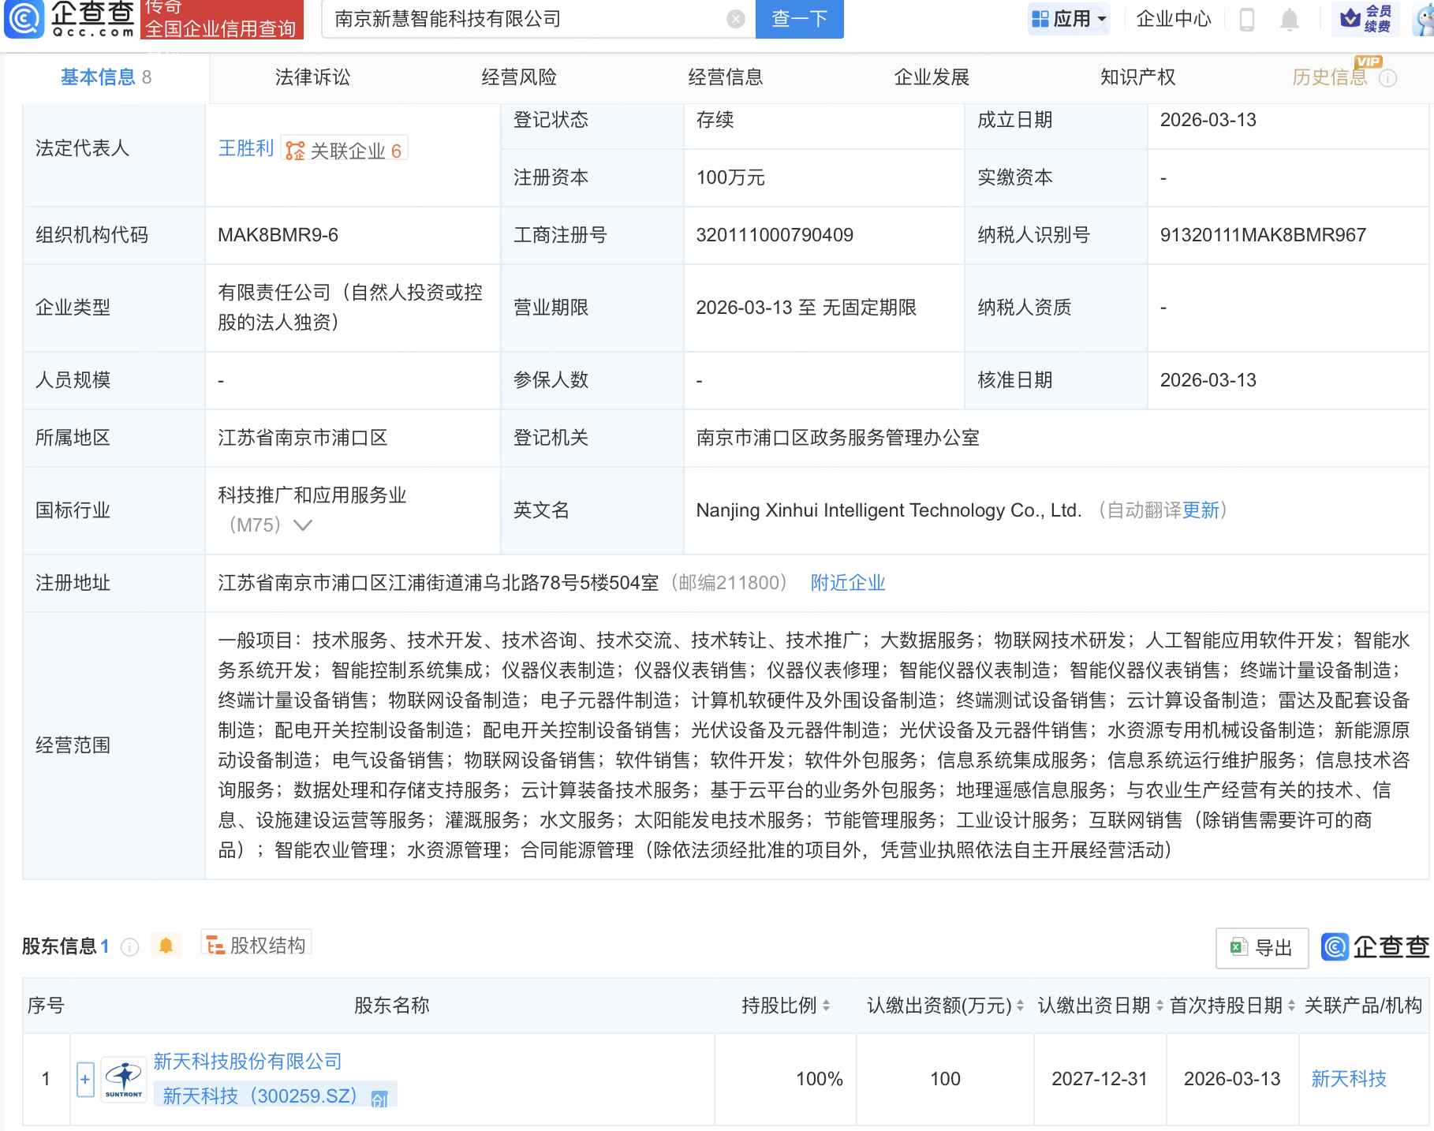Open the 股权结构 chart icon

coord(215,944)
